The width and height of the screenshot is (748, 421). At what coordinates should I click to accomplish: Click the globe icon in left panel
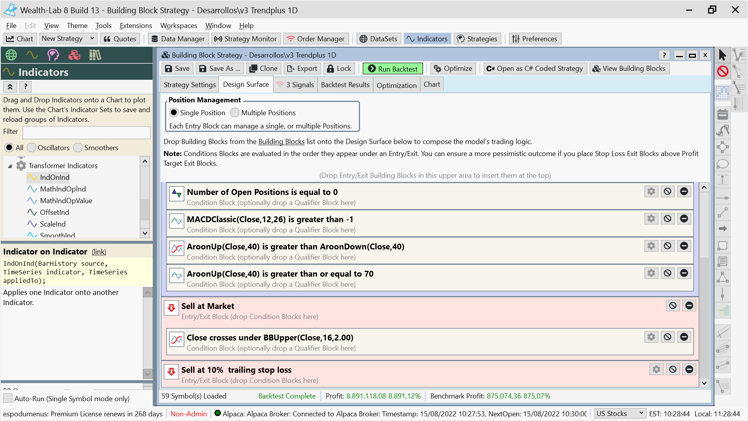tap(11, 55)
